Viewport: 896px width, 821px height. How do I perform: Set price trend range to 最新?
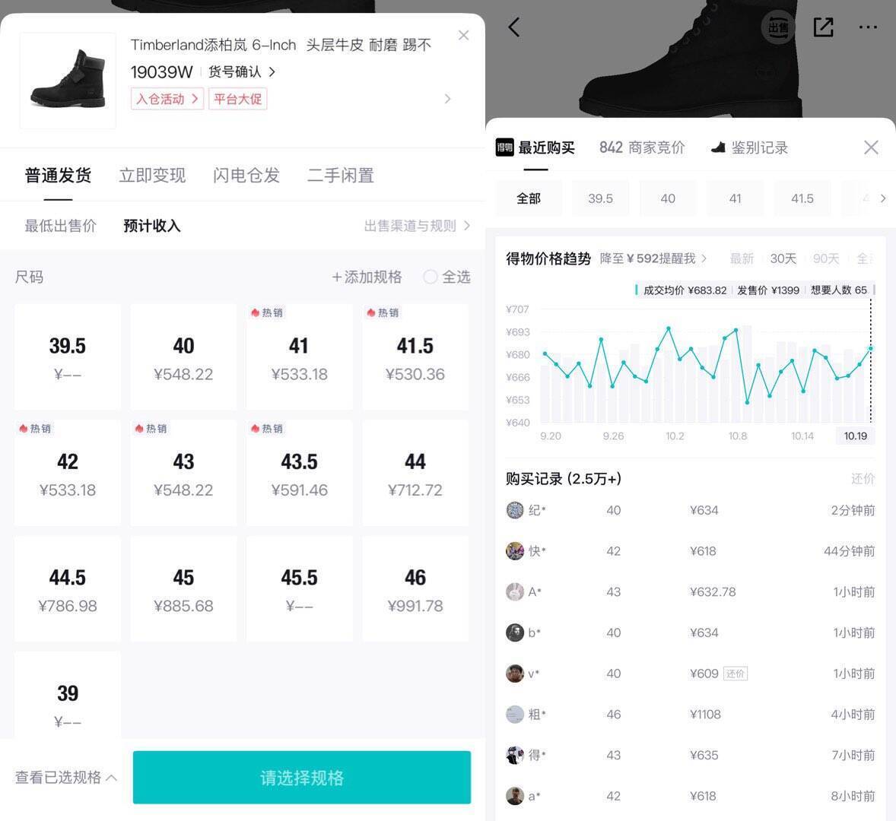coord(742,258)
